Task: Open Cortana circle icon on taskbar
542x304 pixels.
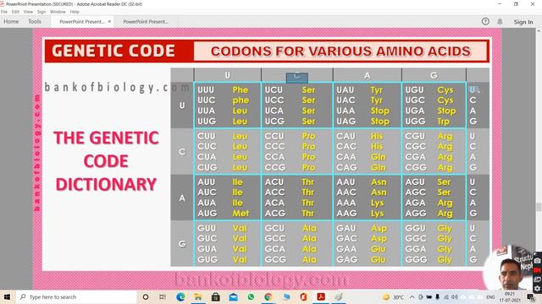Action: (x=146, y=296)
